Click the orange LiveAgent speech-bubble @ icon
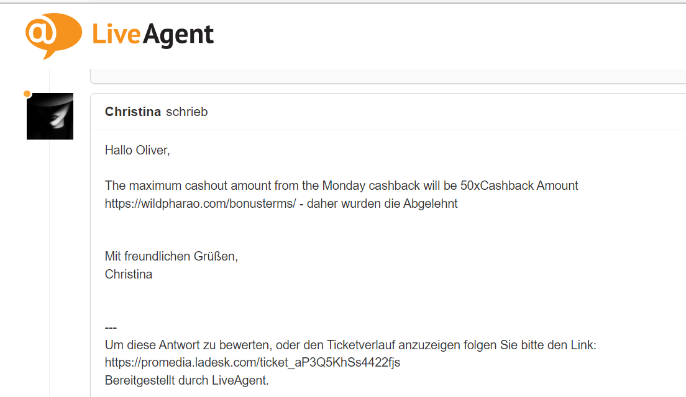Screen dimensions: 686x397 [52, 36]
